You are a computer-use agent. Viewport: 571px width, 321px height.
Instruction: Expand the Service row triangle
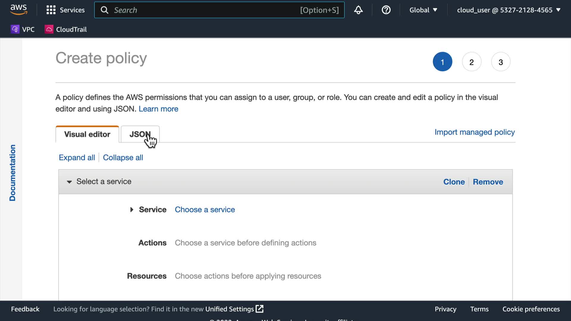point(132,210)
